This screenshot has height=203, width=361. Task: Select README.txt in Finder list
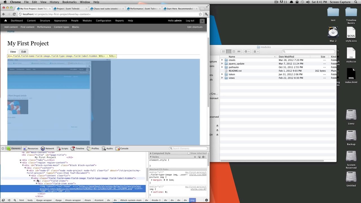[x=235, y=71]
